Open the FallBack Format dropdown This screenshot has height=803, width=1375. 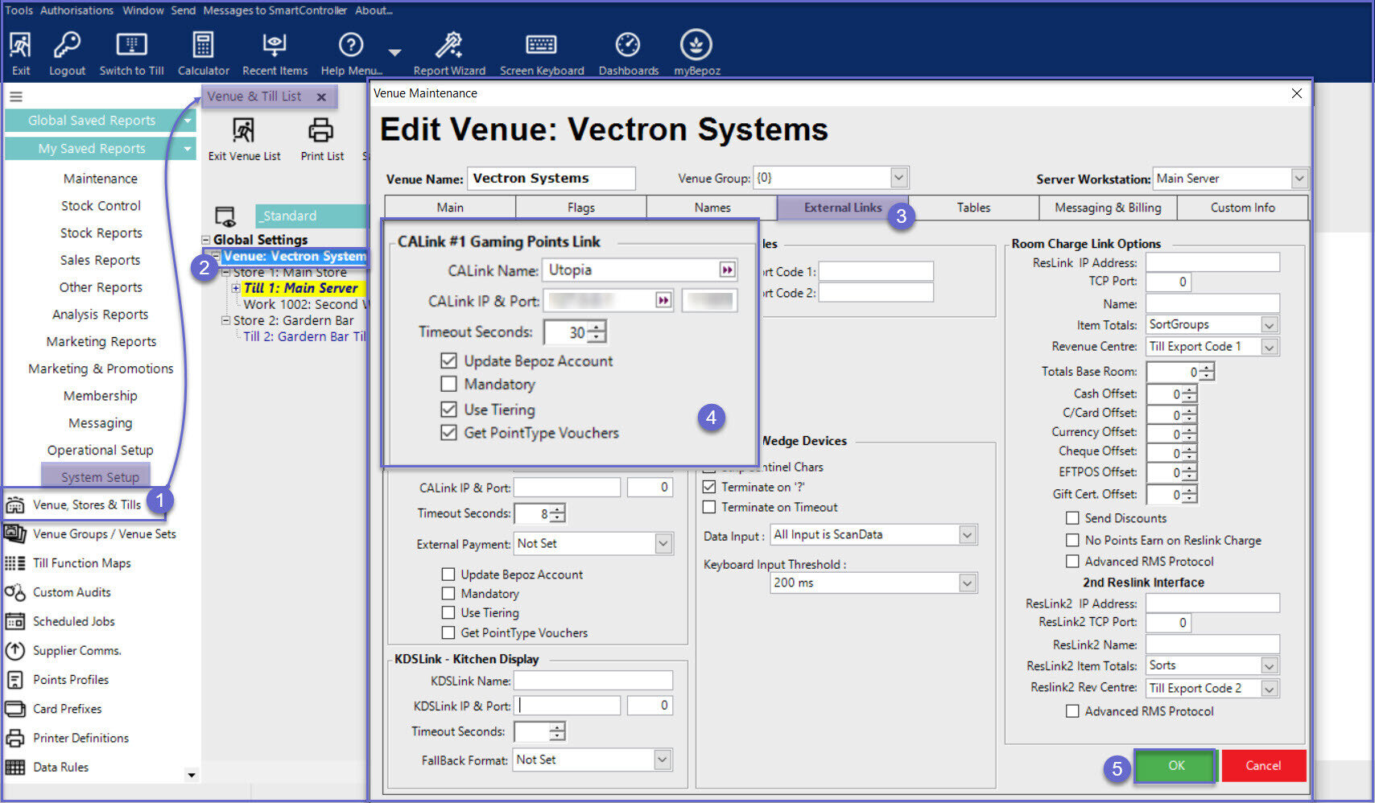point(662,760)
